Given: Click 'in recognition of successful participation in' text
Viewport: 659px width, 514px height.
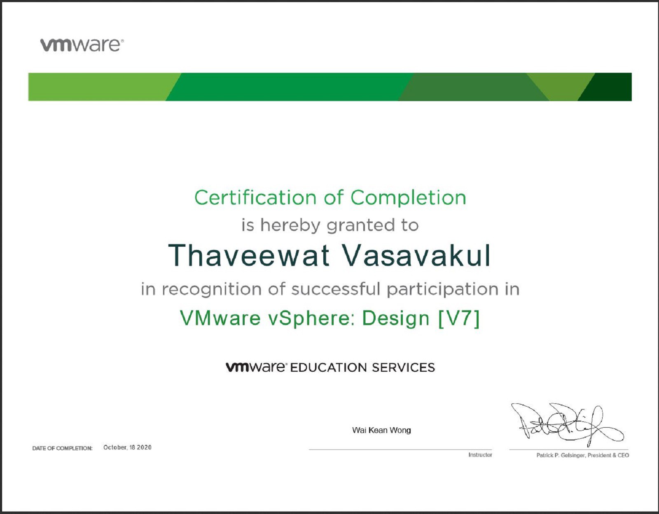Looking at the screenshot, I should pos(330,289).
